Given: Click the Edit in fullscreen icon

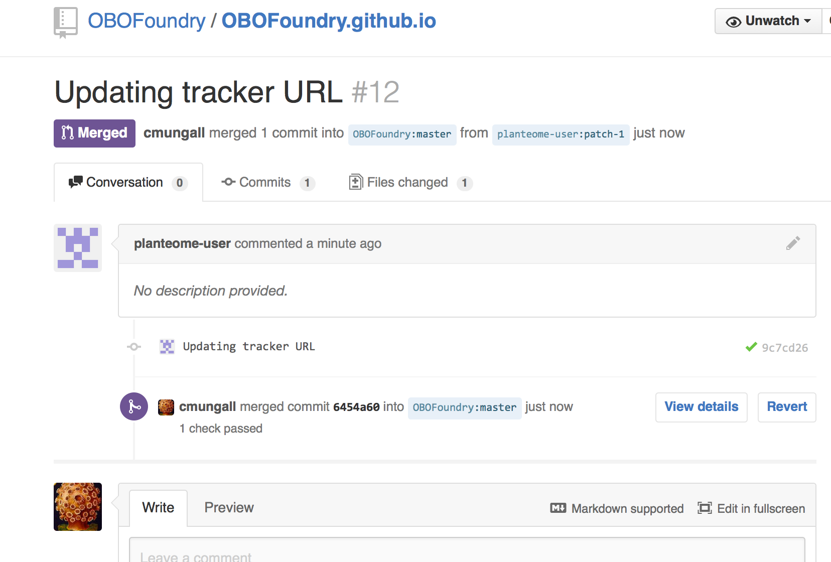Looking at the screenshot, I should point(705,508).
